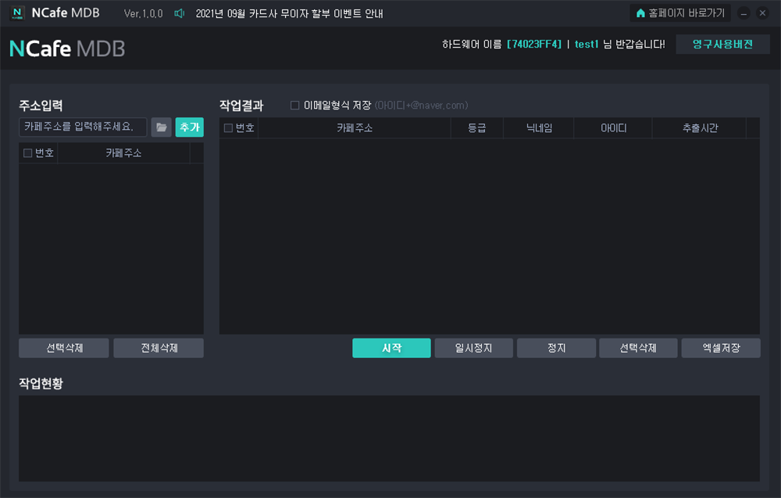Click the 영구사용버전 button

(722, 45)
